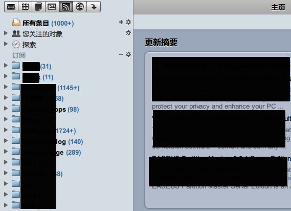
Task: Expand the folder showing (1724+)
Action: click(x=6, y=130)
